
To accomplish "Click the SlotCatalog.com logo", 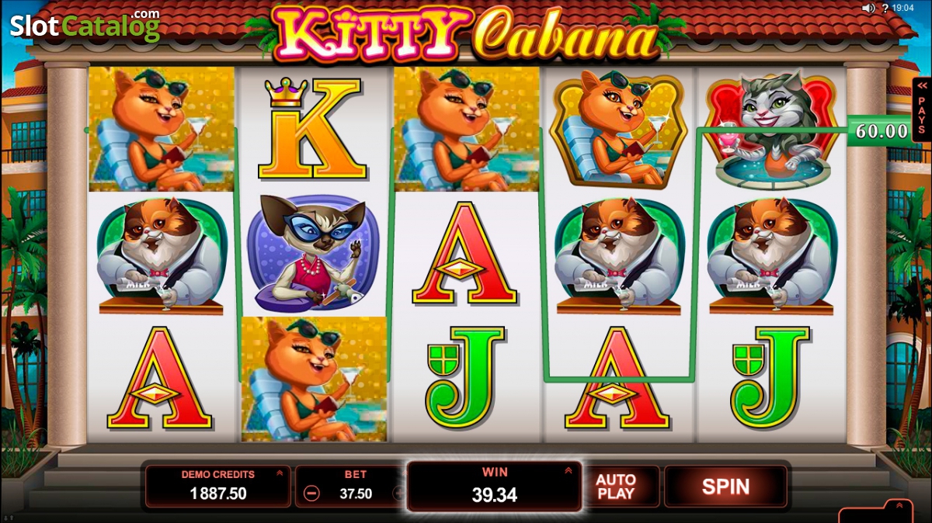I will point(85,26).
